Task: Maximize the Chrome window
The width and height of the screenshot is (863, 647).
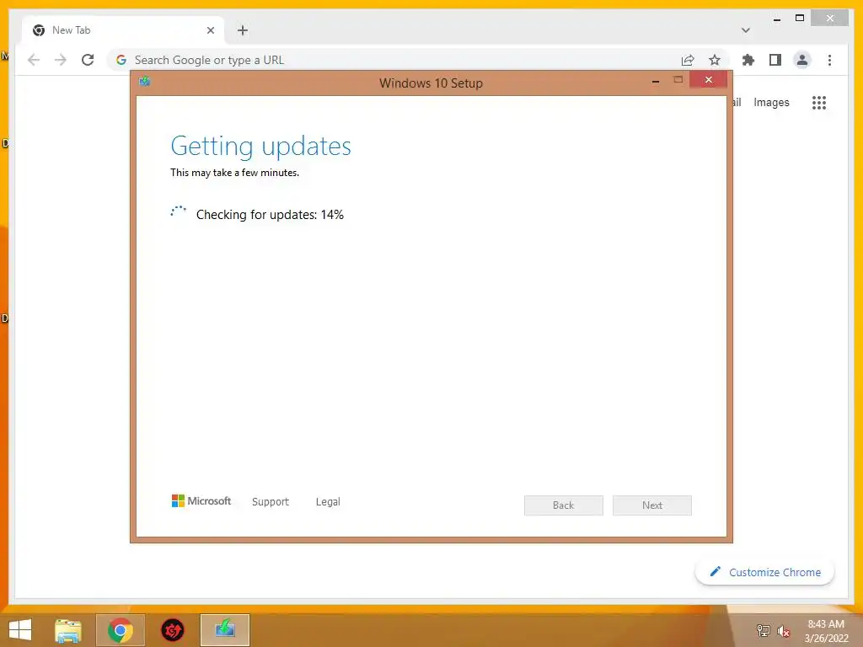Action: pyautogui.click(x=800, y=19)
